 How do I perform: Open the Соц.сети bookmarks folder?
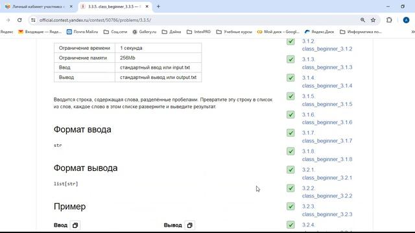[115, 32]
